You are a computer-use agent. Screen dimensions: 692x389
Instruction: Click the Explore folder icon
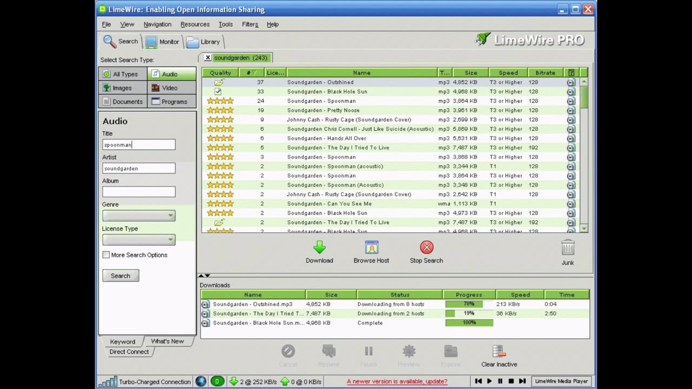pos(450,352)
